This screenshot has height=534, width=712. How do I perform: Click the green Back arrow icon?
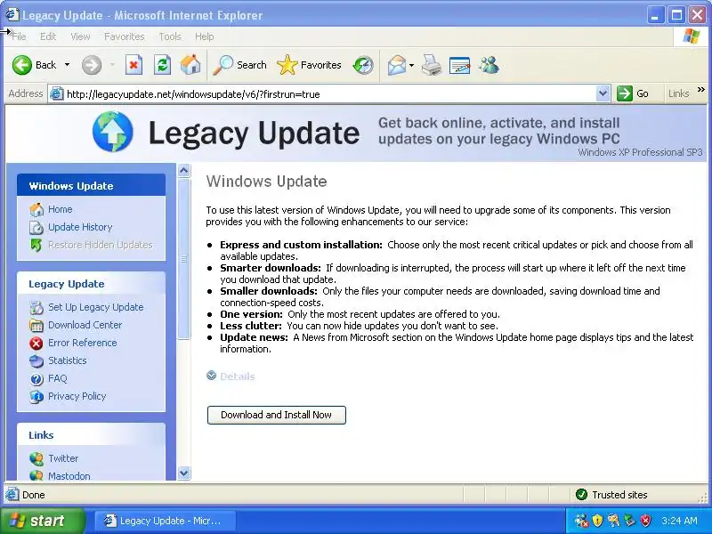click(21, 65)
